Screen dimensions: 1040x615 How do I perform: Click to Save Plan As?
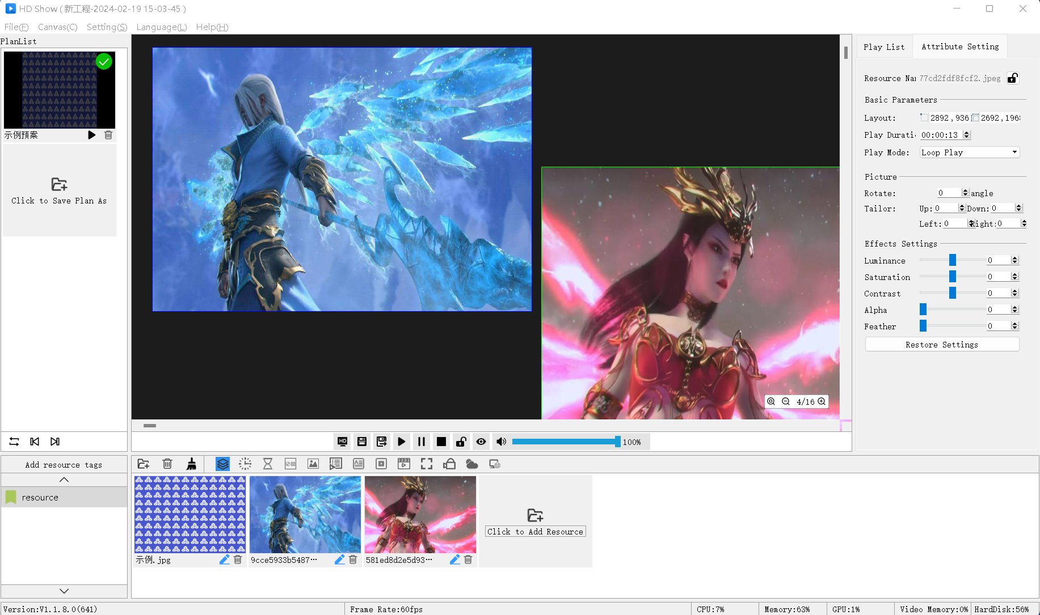click(x=59, y=190)
